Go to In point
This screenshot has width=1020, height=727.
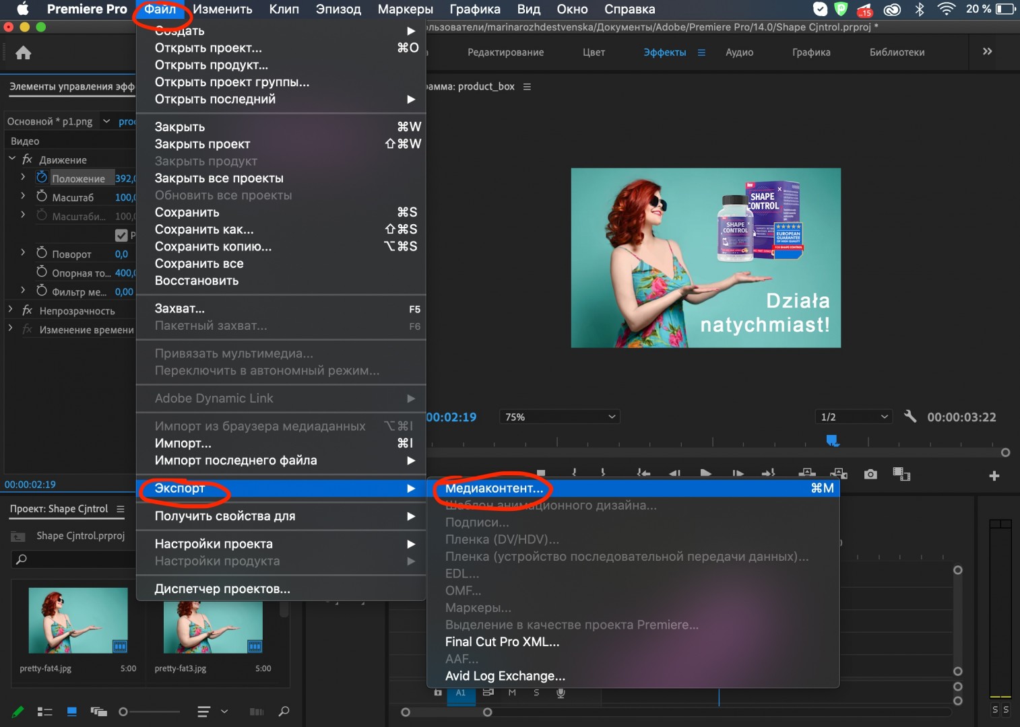point(643,474)
